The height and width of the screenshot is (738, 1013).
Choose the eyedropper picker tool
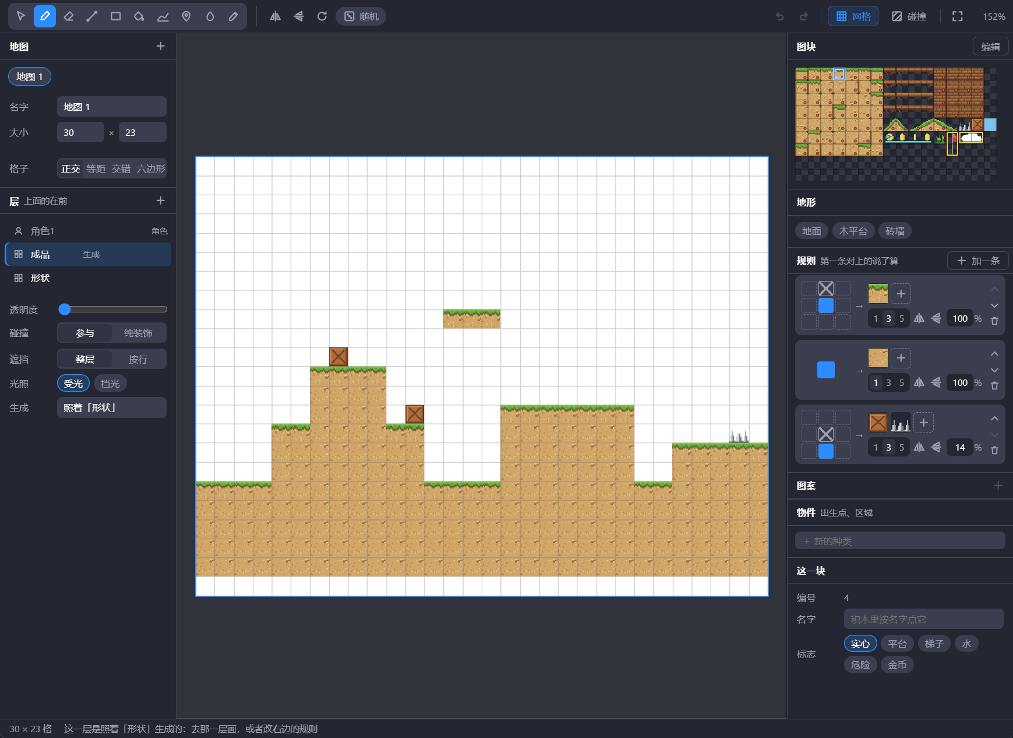[234, 16]
